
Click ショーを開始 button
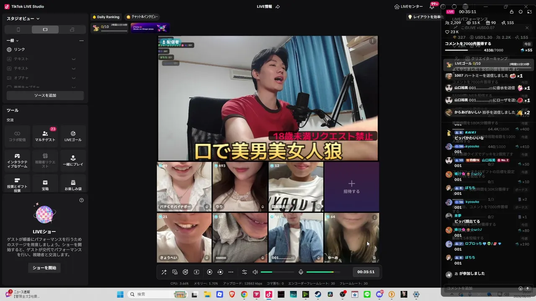[x=44, y=268]
